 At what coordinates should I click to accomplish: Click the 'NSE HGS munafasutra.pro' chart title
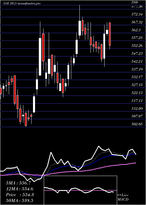(22, 4)
